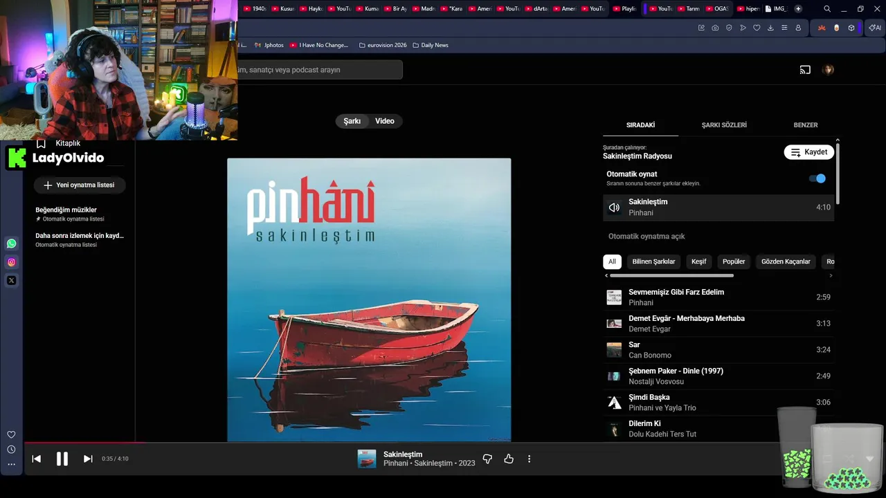Select the Keşif filter chip
886x498 pixels.
pyautogui.click(x=699, y=261)
